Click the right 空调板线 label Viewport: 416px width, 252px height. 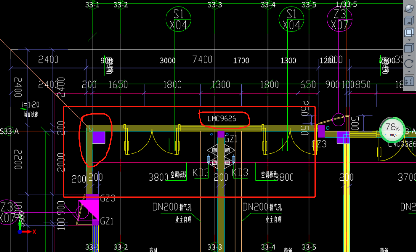tap(269, 175)
